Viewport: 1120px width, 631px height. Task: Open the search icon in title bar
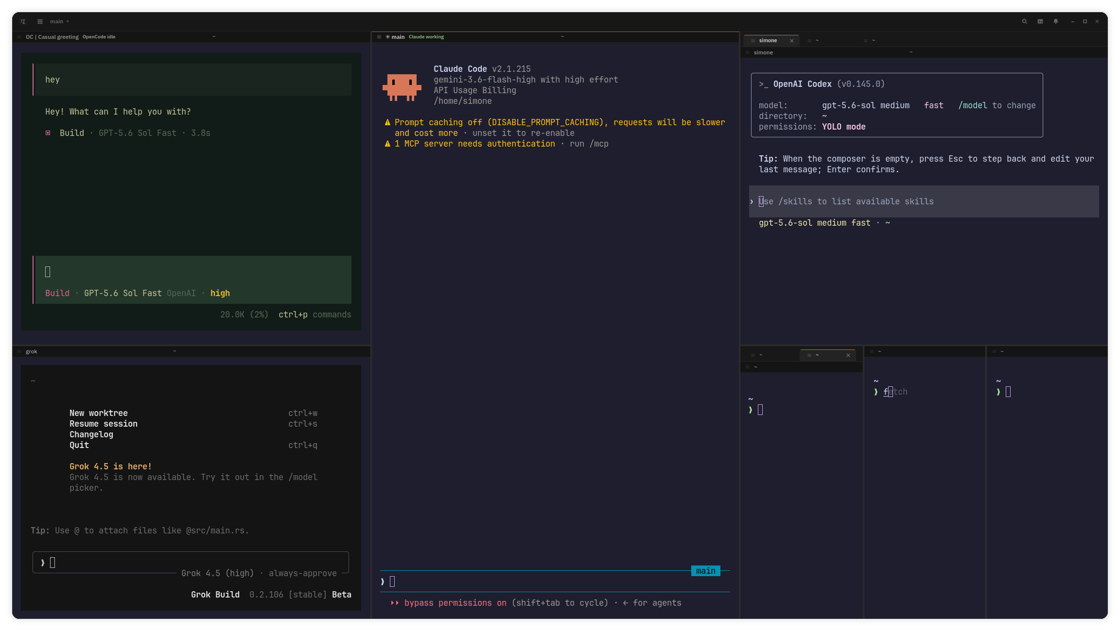coord(1024,21)
